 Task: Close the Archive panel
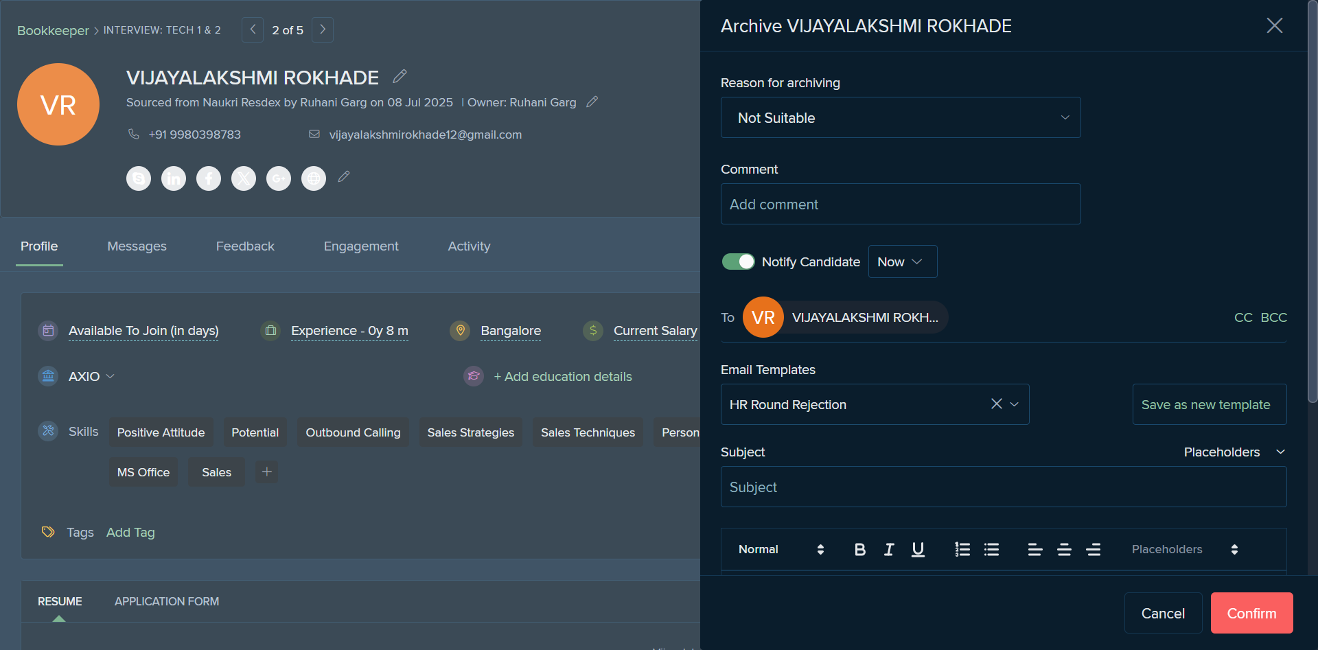tap(1275, 25)
